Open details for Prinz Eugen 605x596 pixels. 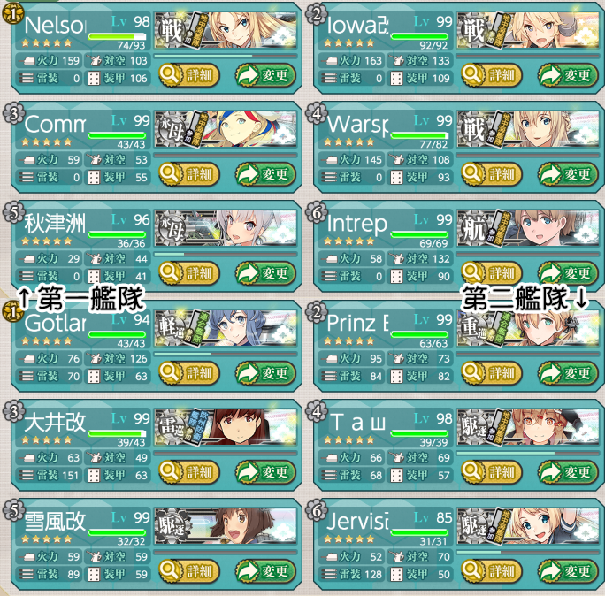[x=492, y=373]
